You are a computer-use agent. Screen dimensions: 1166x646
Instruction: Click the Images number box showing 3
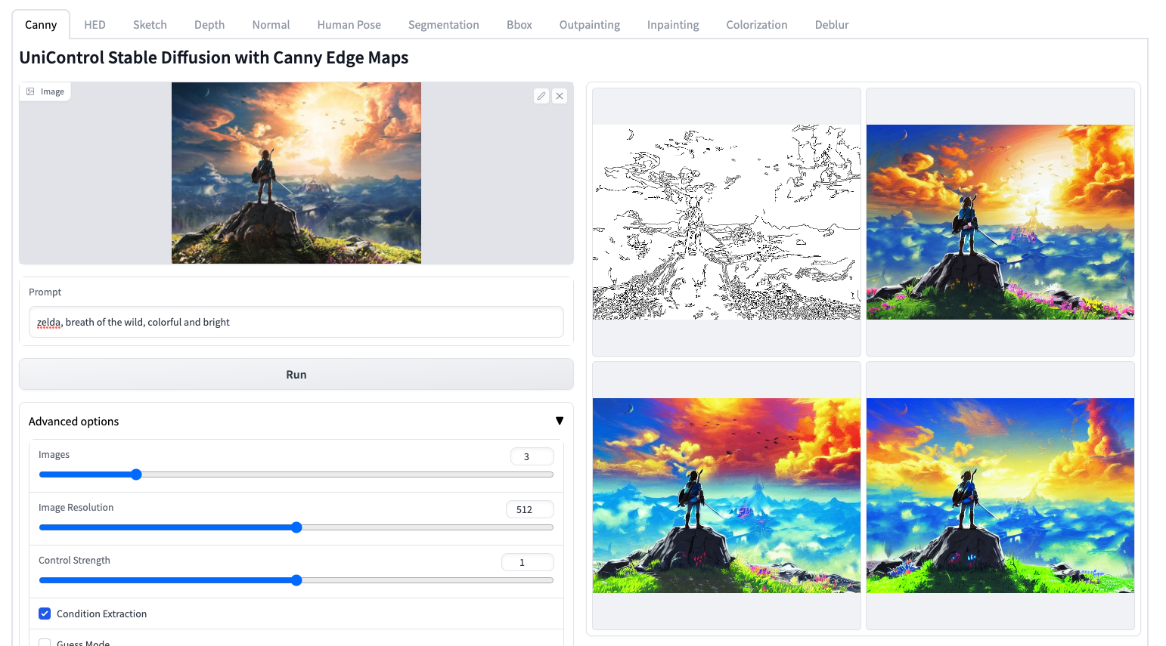[x=532, y=456]
